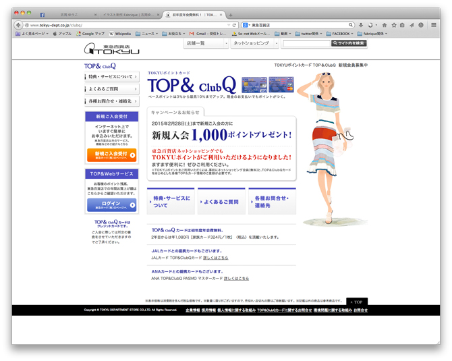Viewport: 452px width, 361px height.
Task: Open the Google マップ bookmark
Action: pyautogui.click(x=90, y=34)
